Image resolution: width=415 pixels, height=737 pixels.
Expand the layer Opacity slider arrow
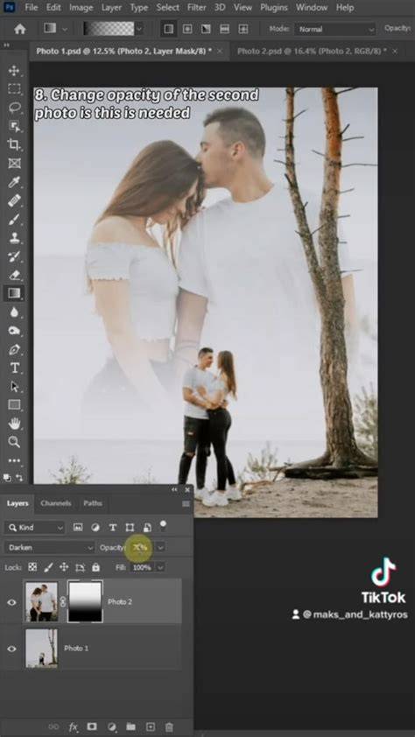[161, 548]
